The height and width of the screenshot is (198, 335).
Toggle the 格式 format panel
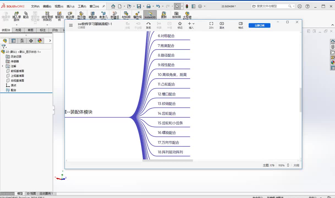(x=241, y=25)
